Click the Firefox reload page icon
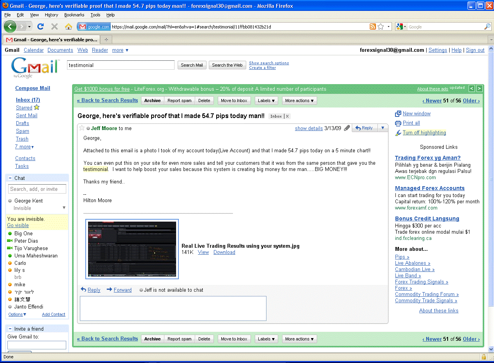The height and width of the screenshot is (363, 494). 40,26
